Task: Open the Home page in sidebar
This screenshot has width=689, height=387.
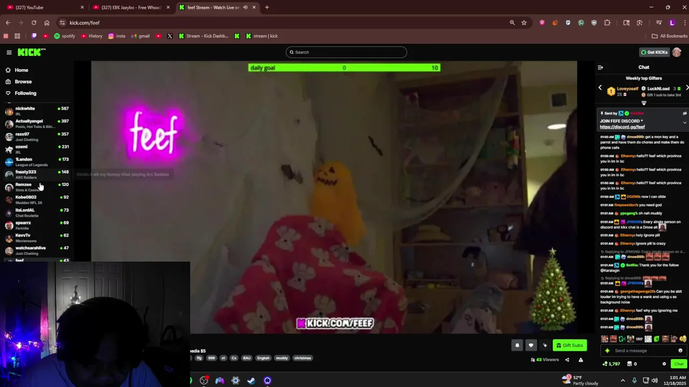Action: click(22, 70)
